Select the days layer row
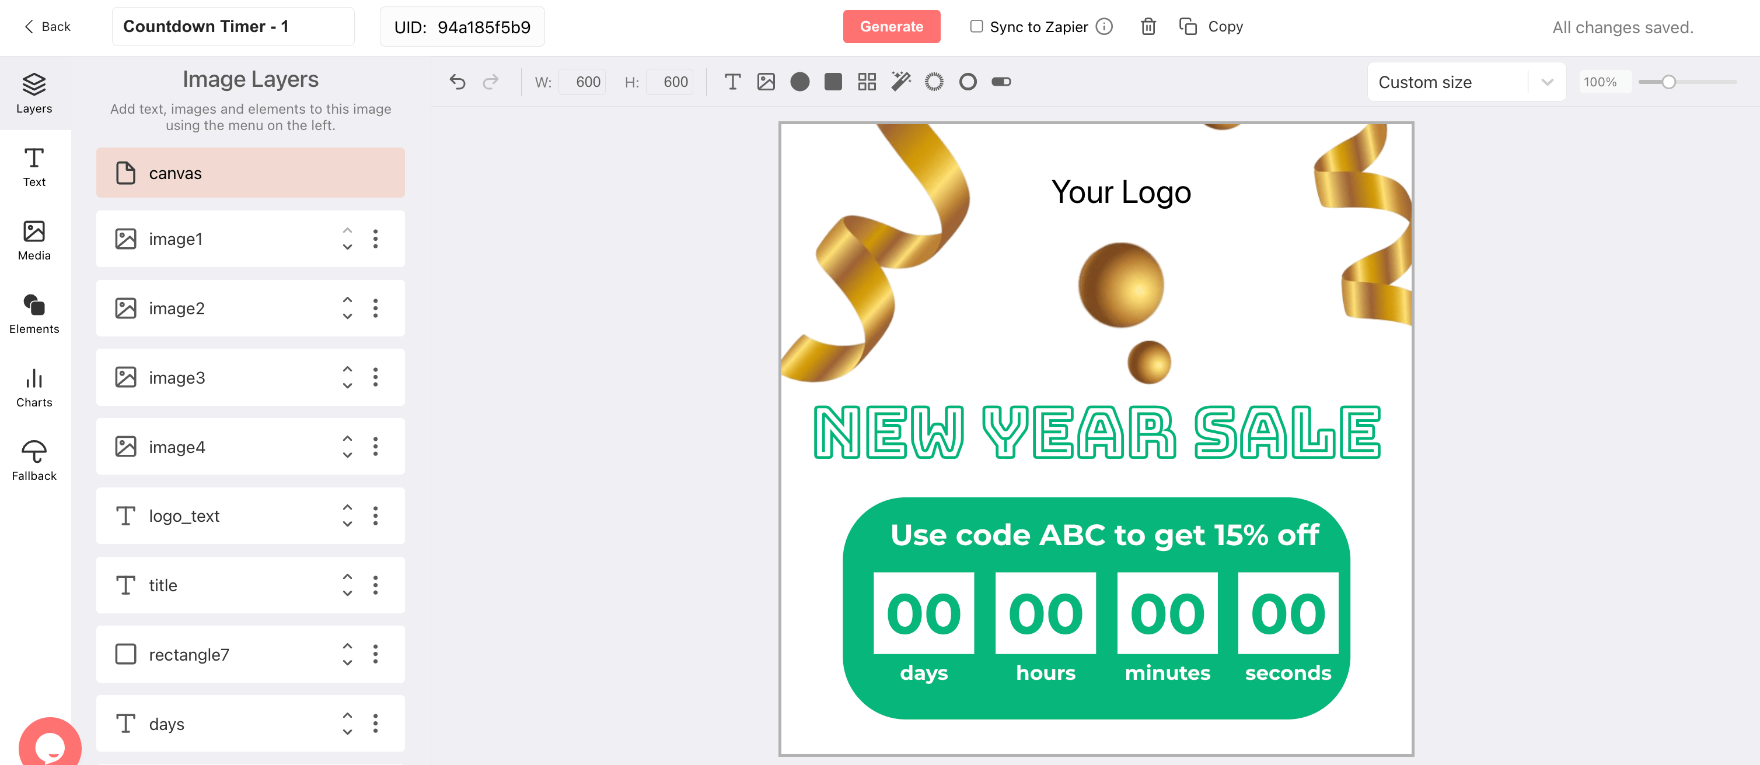 (x=251, y=724)
